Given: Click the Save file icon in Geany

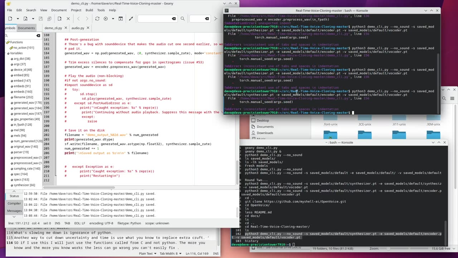Looking at the screenshot, I should click(41, 19).
